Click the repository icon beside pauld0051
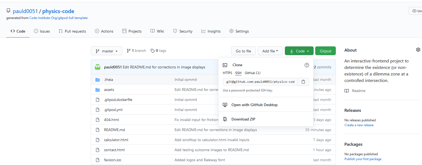This screenshot has width=422, height=165. (8, 11)
